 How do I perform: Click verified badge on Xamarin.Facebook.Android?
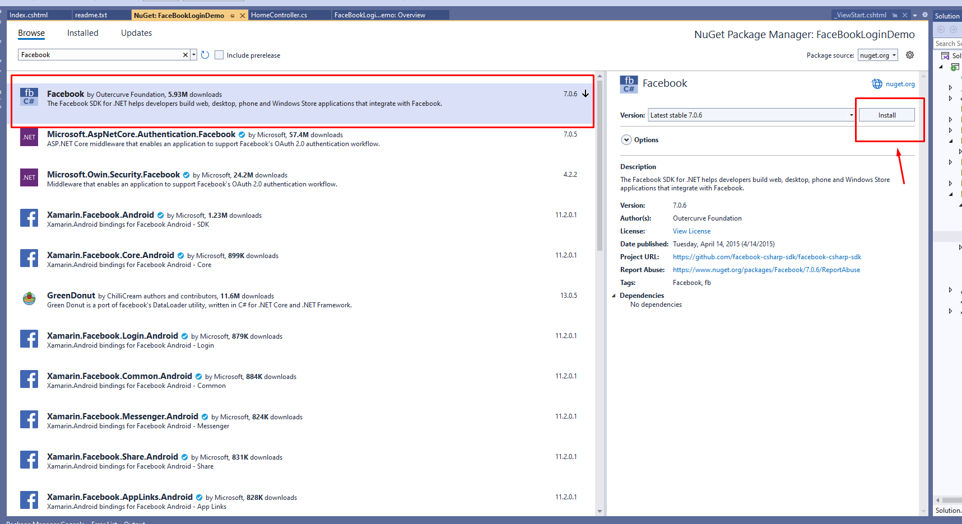pos(161,216)
